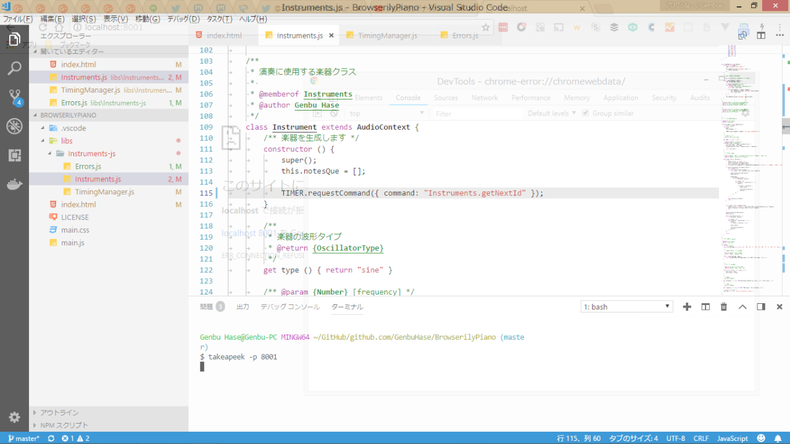Maximize the panel with the up chevron
Image resolution: width=790 pixels, height=444 pixels.
742,307
